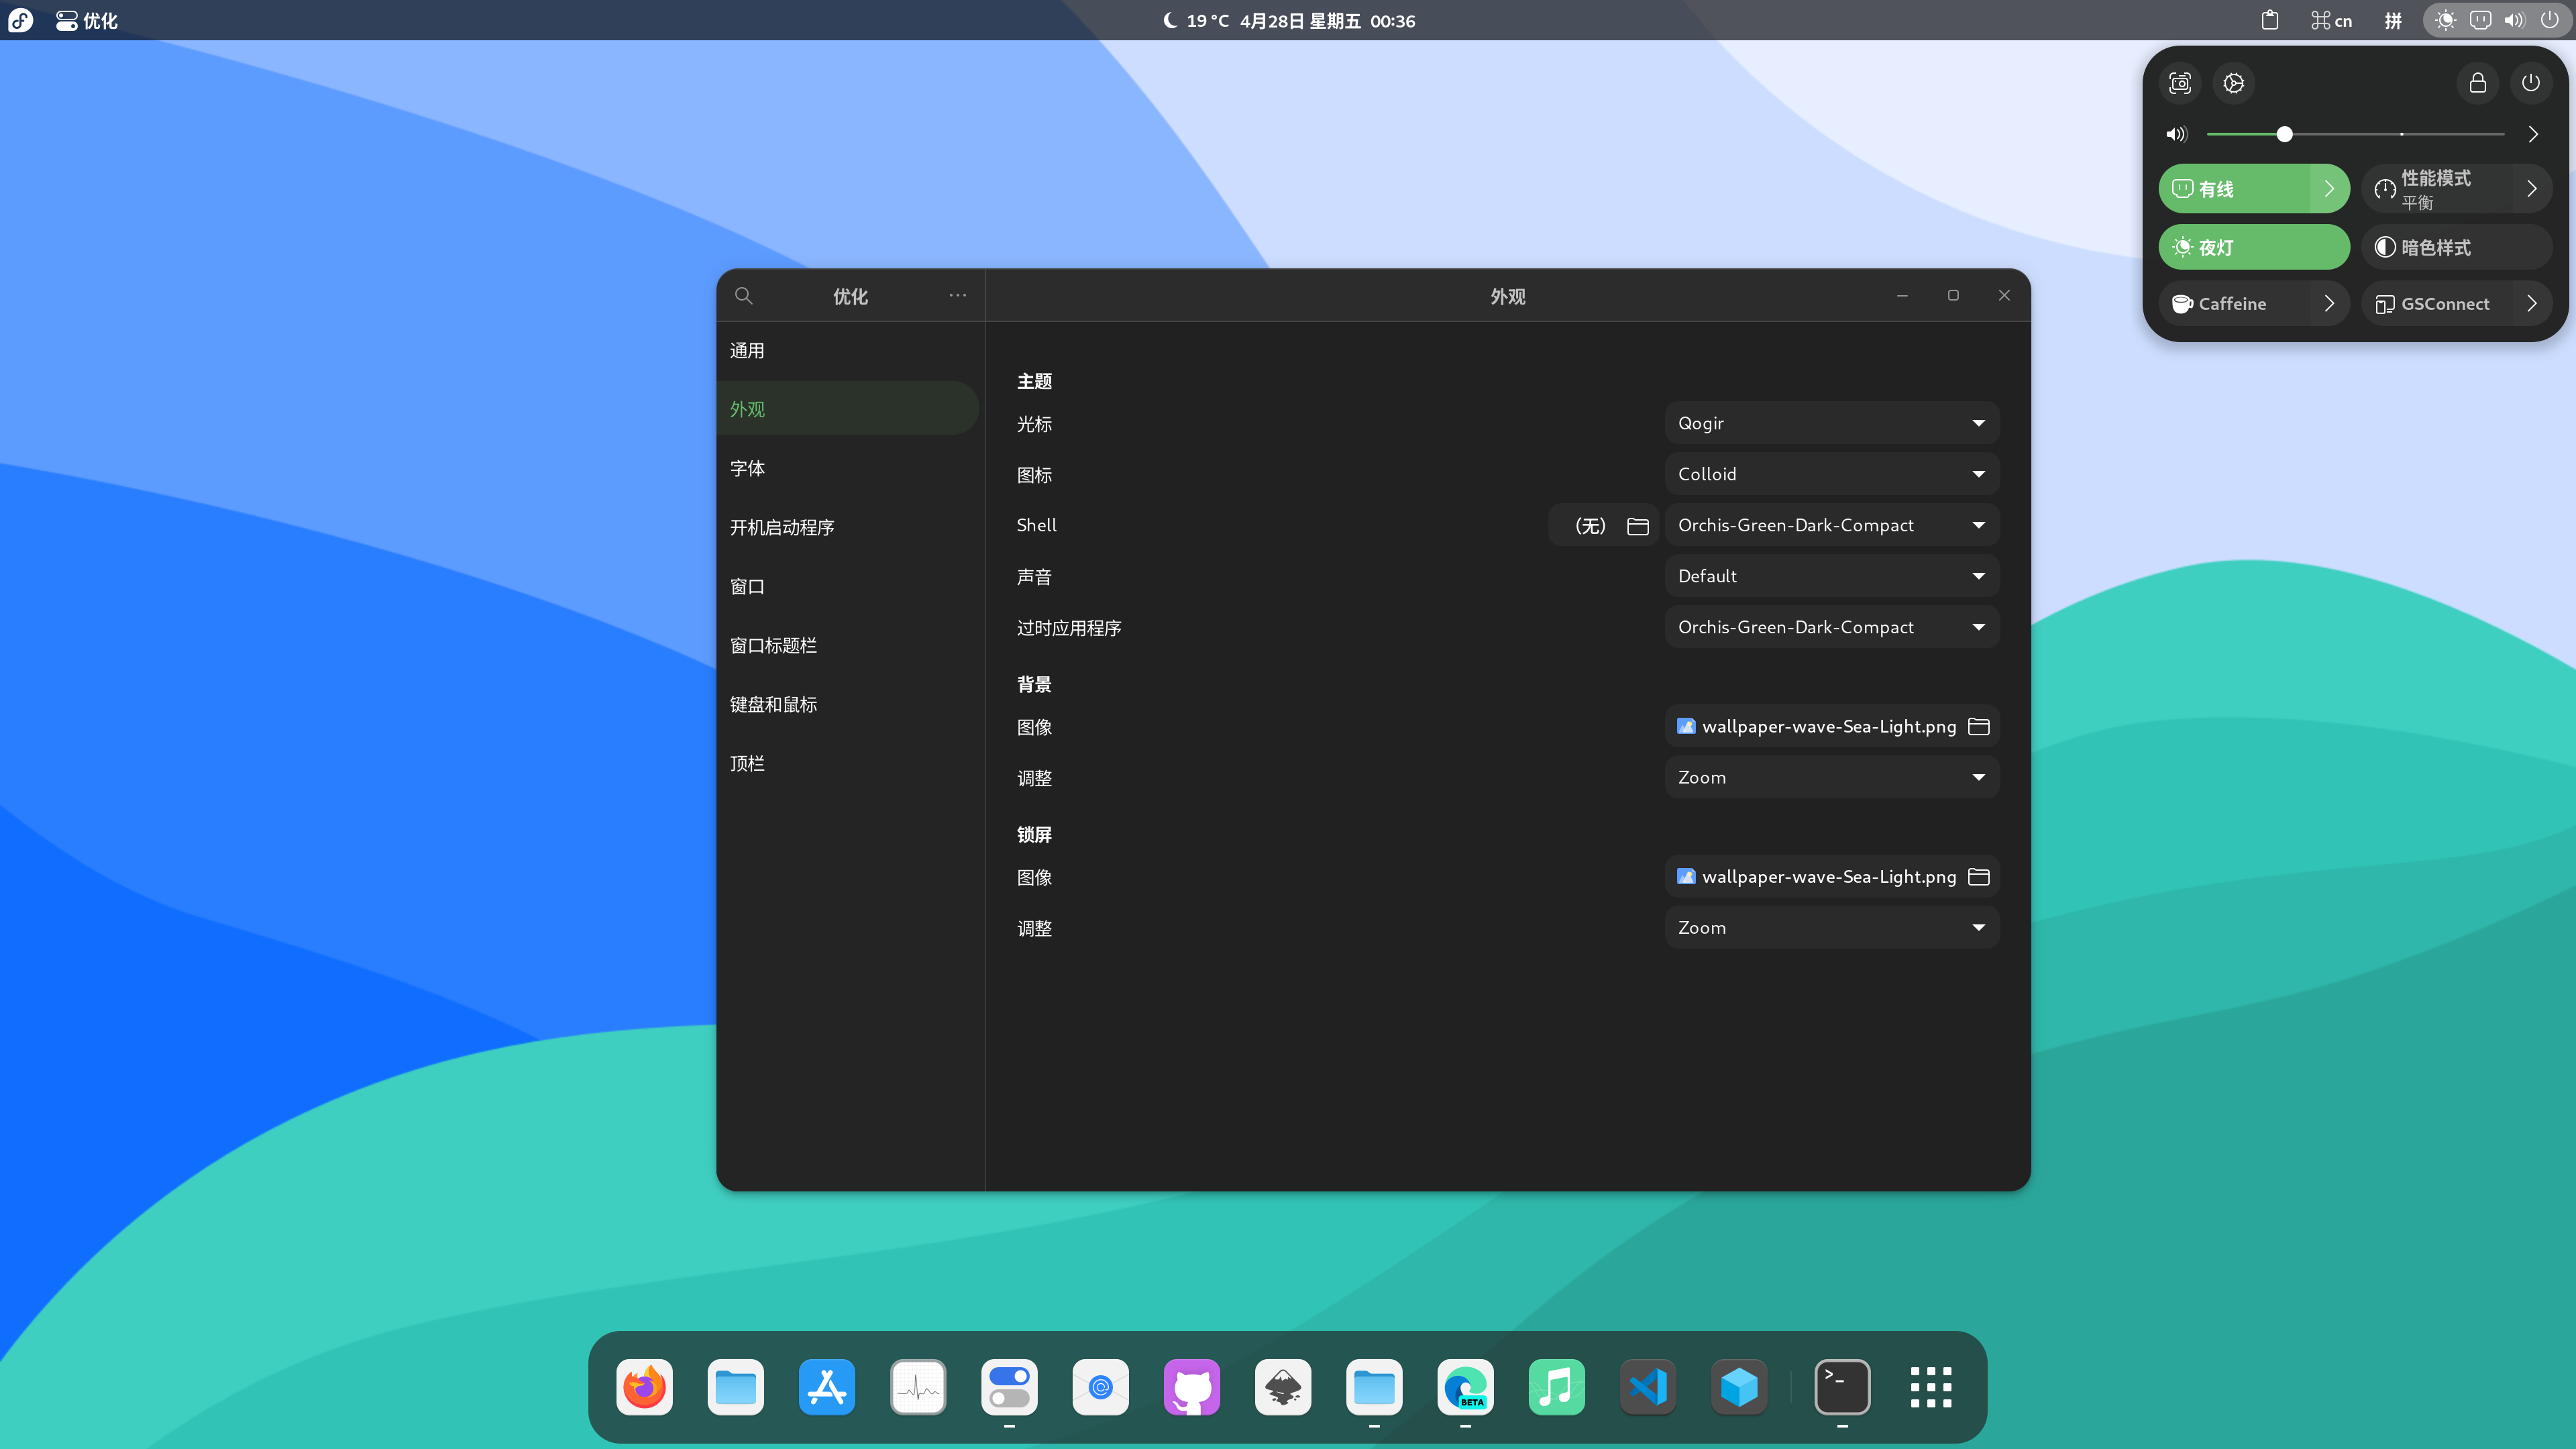Open folder picker for background image

(1979, 726)
